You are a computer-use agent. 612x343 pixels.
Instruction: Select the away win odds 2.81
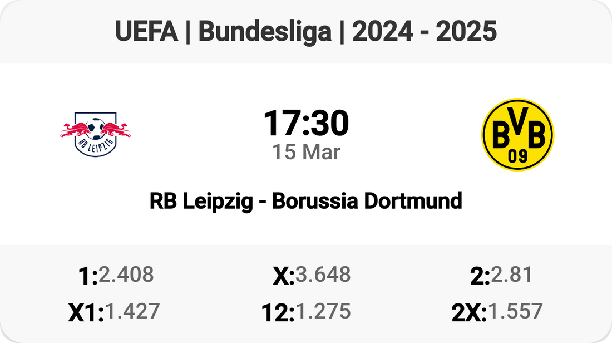[512, 275]
